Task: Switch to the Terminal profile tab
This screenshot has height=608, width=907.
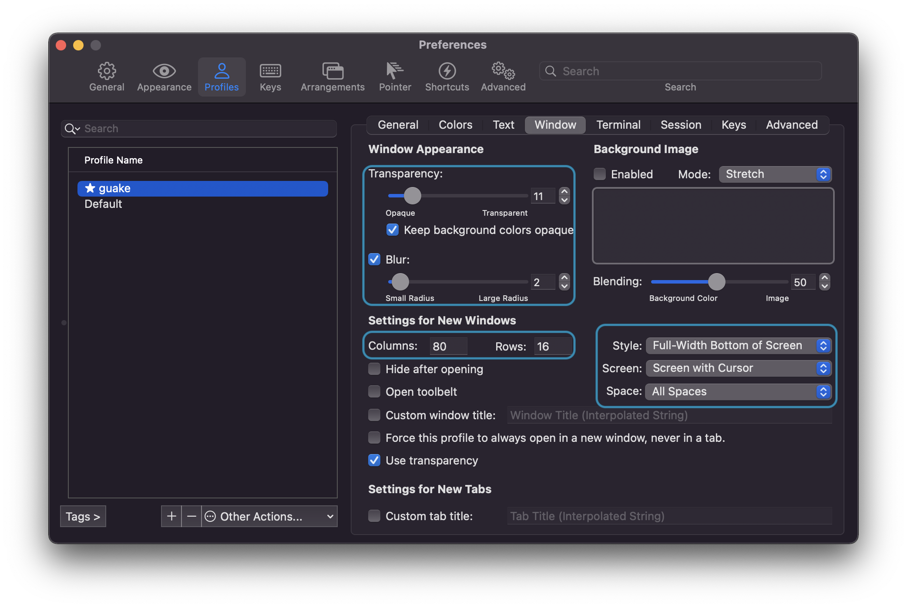Action: pos(618,125)
